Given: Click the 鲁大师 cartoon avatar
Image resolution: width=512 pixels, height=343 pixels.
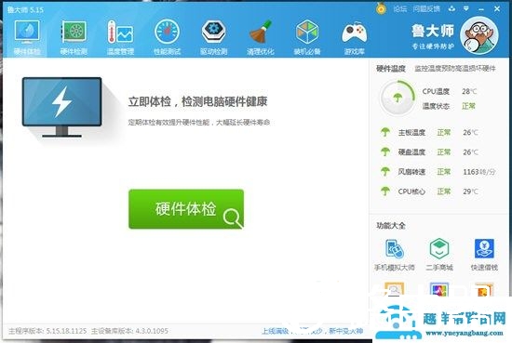Looking at the screenshot, I should tap(479, 35).
